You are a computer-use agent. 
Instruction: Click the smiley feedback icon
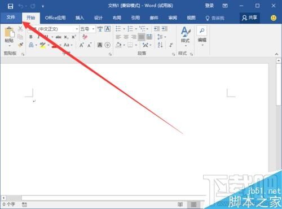[274, 18]
